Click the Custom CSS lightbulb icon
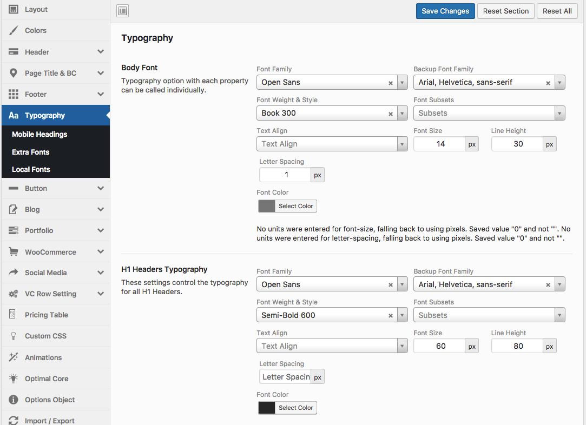The height and width of the screenshot is (425, 586). pyautogui.click(x=14, y=336)
